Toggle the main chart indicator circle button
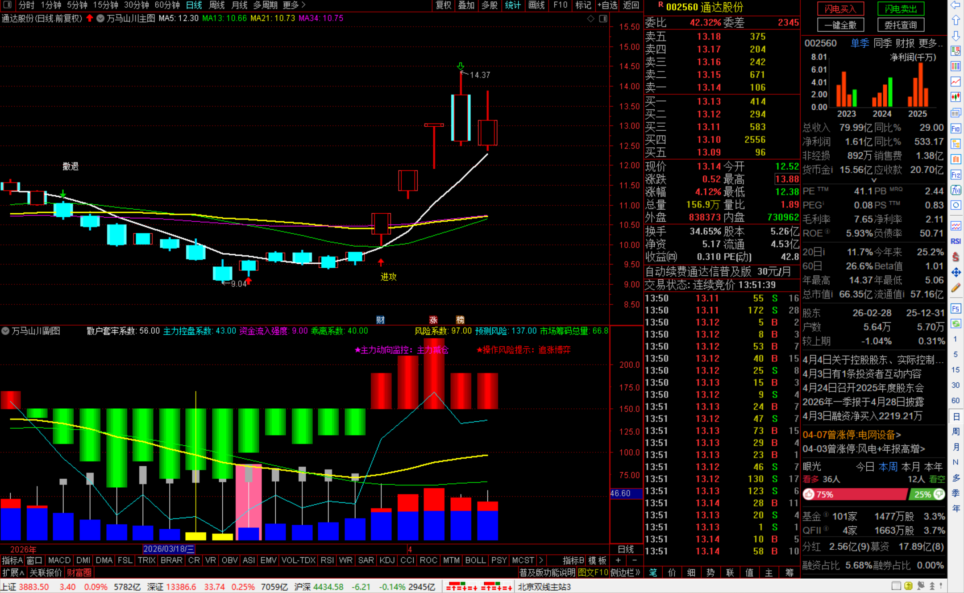 (100, 18)
